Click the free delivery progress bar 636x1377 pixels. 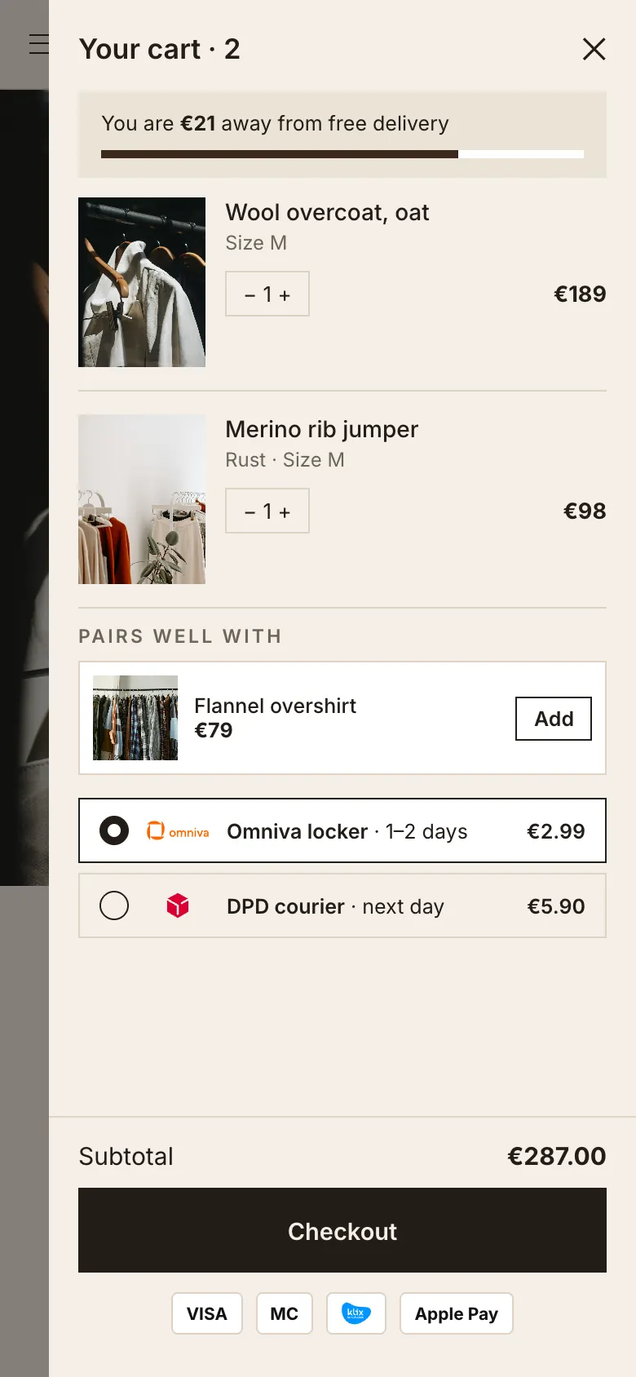[x=342, y=154]
